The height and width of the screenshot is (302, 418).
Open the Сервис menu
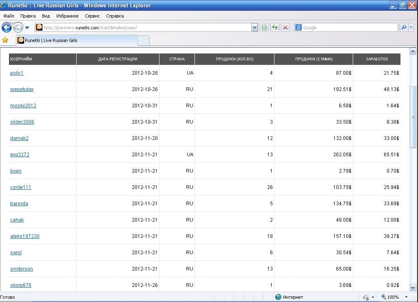(92, 16)
